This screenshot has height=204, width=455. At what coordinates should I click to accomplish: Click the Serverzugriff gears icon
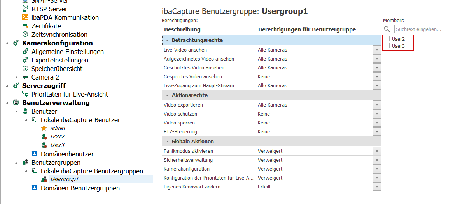16,86
